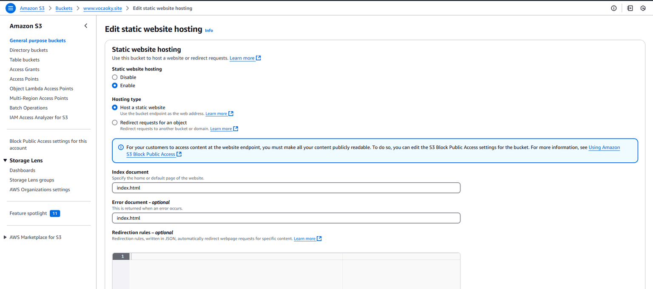Click external link icon beside Static website hosting Learn more

258,58
